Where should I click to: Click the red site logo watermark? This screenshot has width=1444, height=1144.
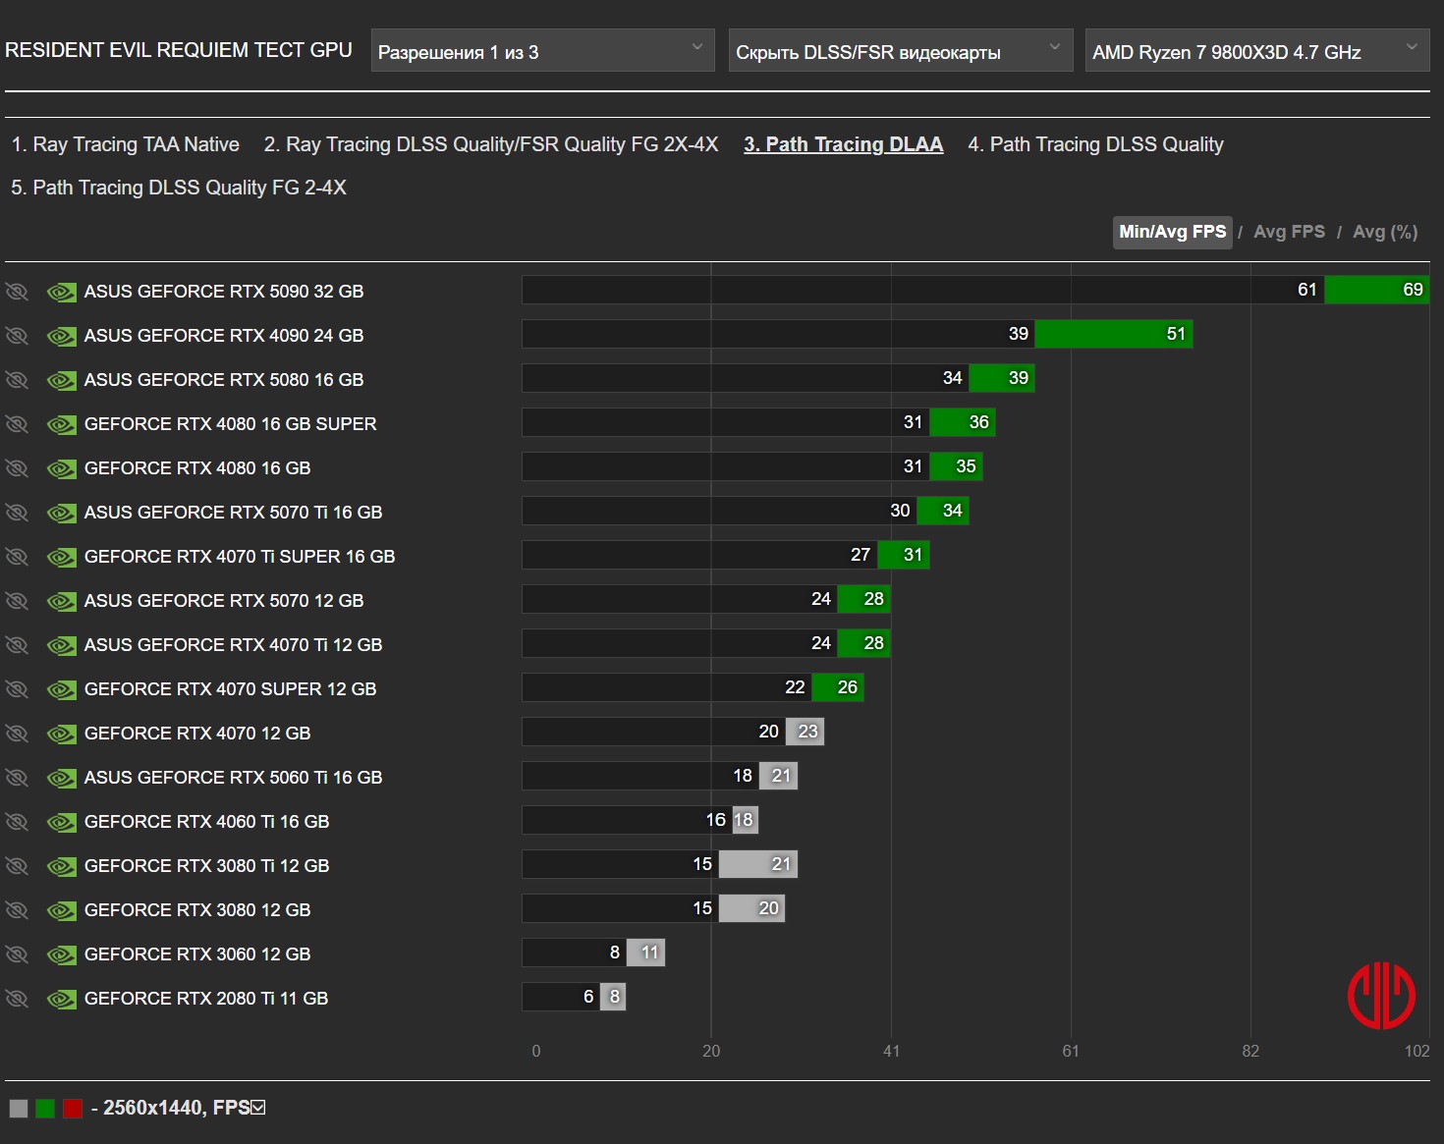pos(1380,995)
